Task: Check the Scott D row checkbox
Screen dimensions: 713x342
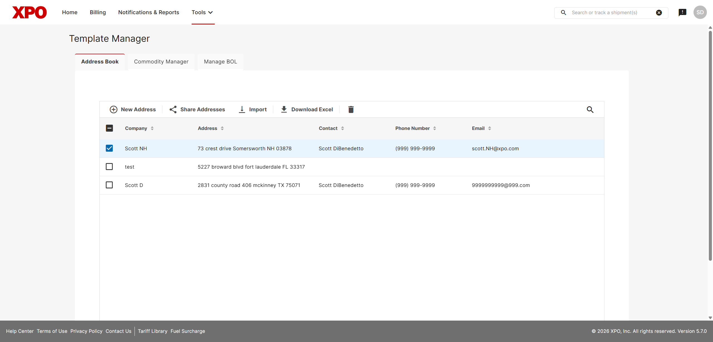Action: click(109, 185)
